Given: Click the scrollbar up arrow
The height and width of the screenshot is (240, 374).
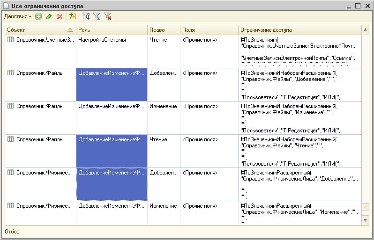Looking at the screenshot, I should pyautogui.click(x=365, y=30).
